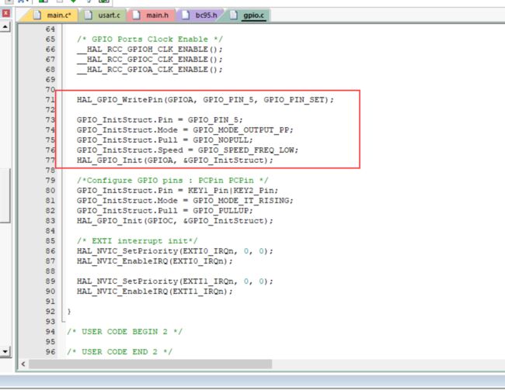Close the left side panel with red X

(x=5, y=13)
